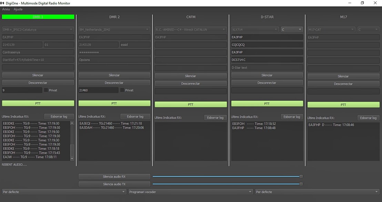Open the Arxiu menu
The image size is (382, 202).
click(x=6, y=9)
